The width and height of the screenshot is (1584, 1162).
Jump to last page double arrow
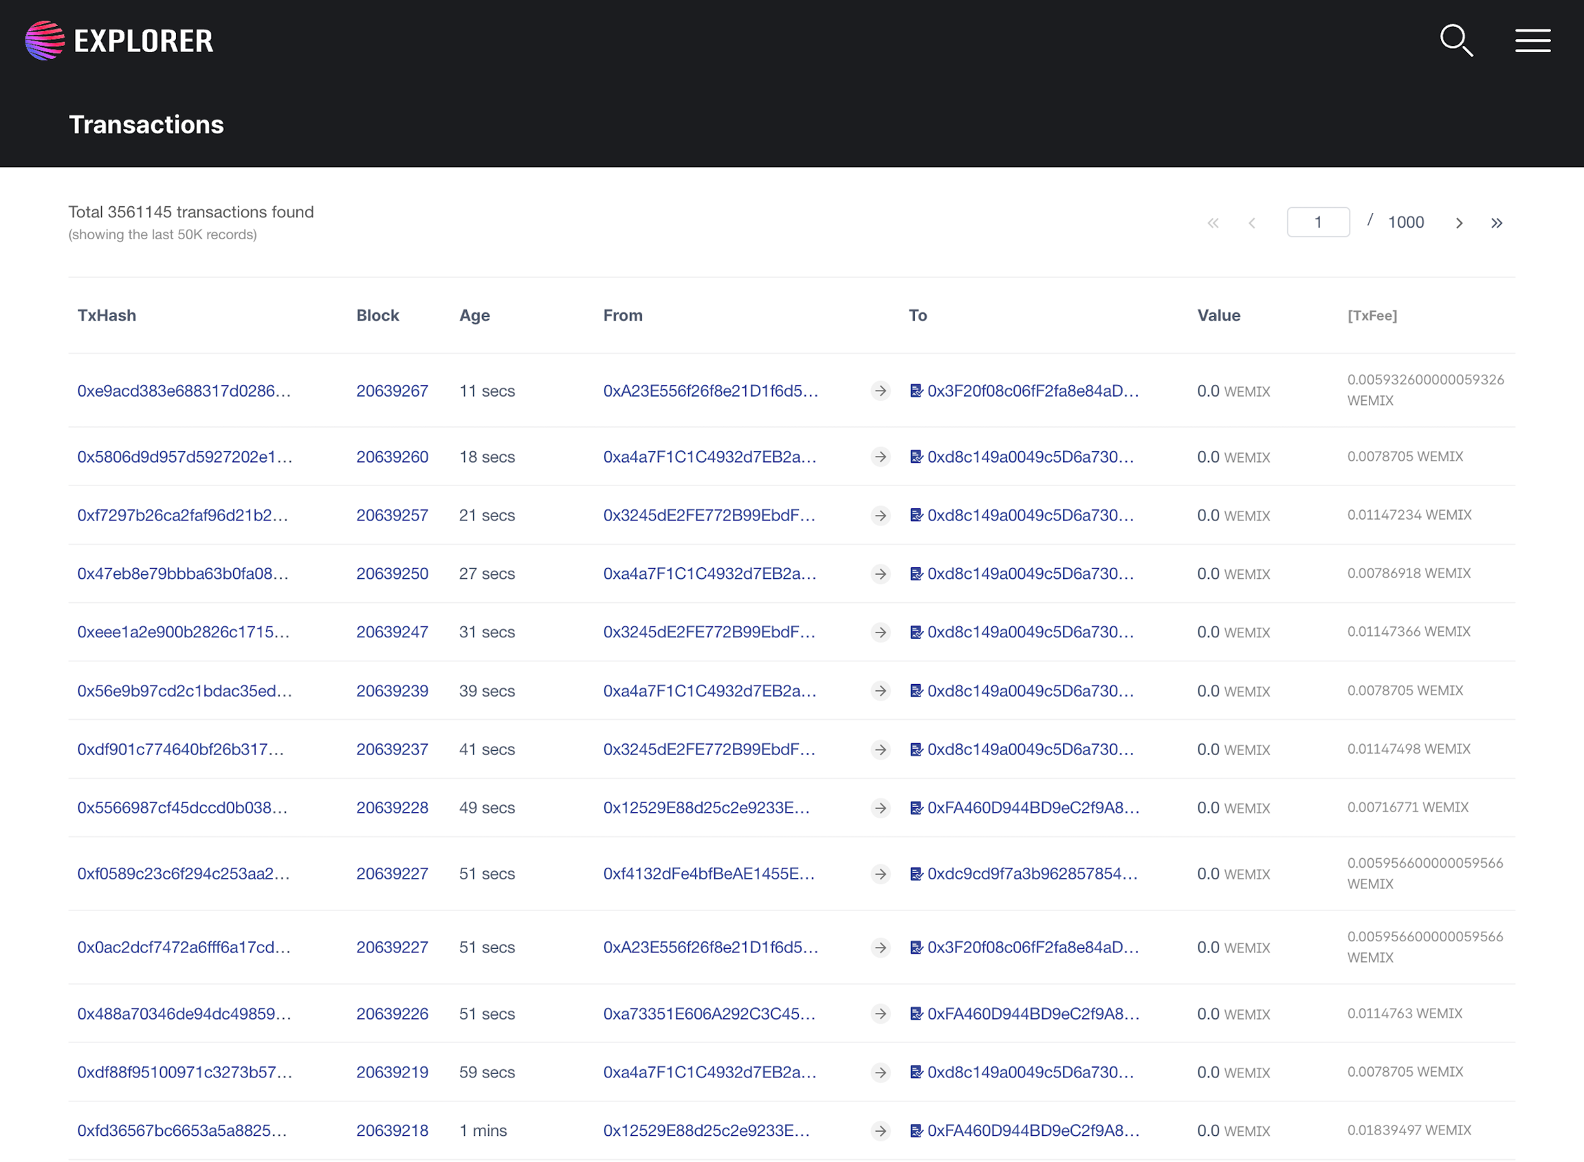pyautogui.click(x=1496, y=223)
